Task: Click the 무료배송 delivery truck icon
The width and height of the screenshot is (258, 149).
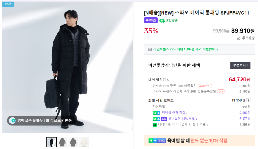Action: click(239, 38)
